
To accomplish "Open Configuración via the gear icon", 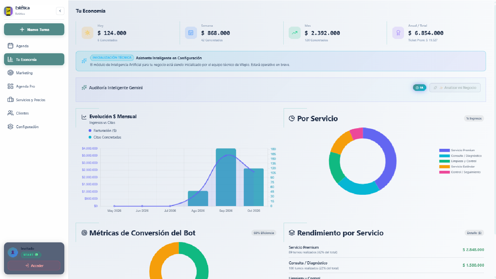I will tap(10, 127).
